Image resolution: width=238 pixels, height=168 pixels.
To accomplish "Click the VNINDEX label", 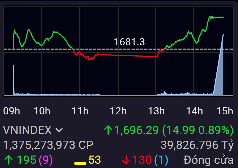I will pyautogui.click(x=27, y=130).
